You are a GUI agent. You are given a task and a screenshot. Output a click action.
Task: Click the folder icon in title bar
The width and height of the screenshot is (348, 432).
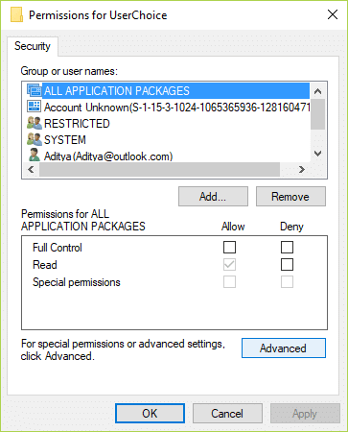click(x=16, y=14)
